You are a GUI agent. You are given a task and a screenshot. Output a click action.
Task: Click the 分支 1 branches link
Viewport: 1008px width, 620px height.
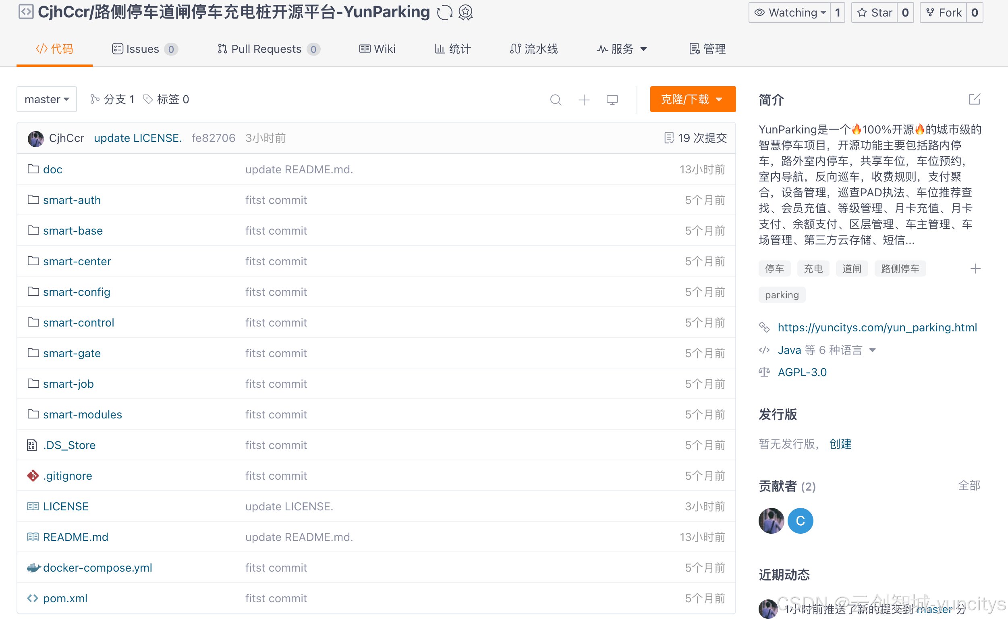112,99
